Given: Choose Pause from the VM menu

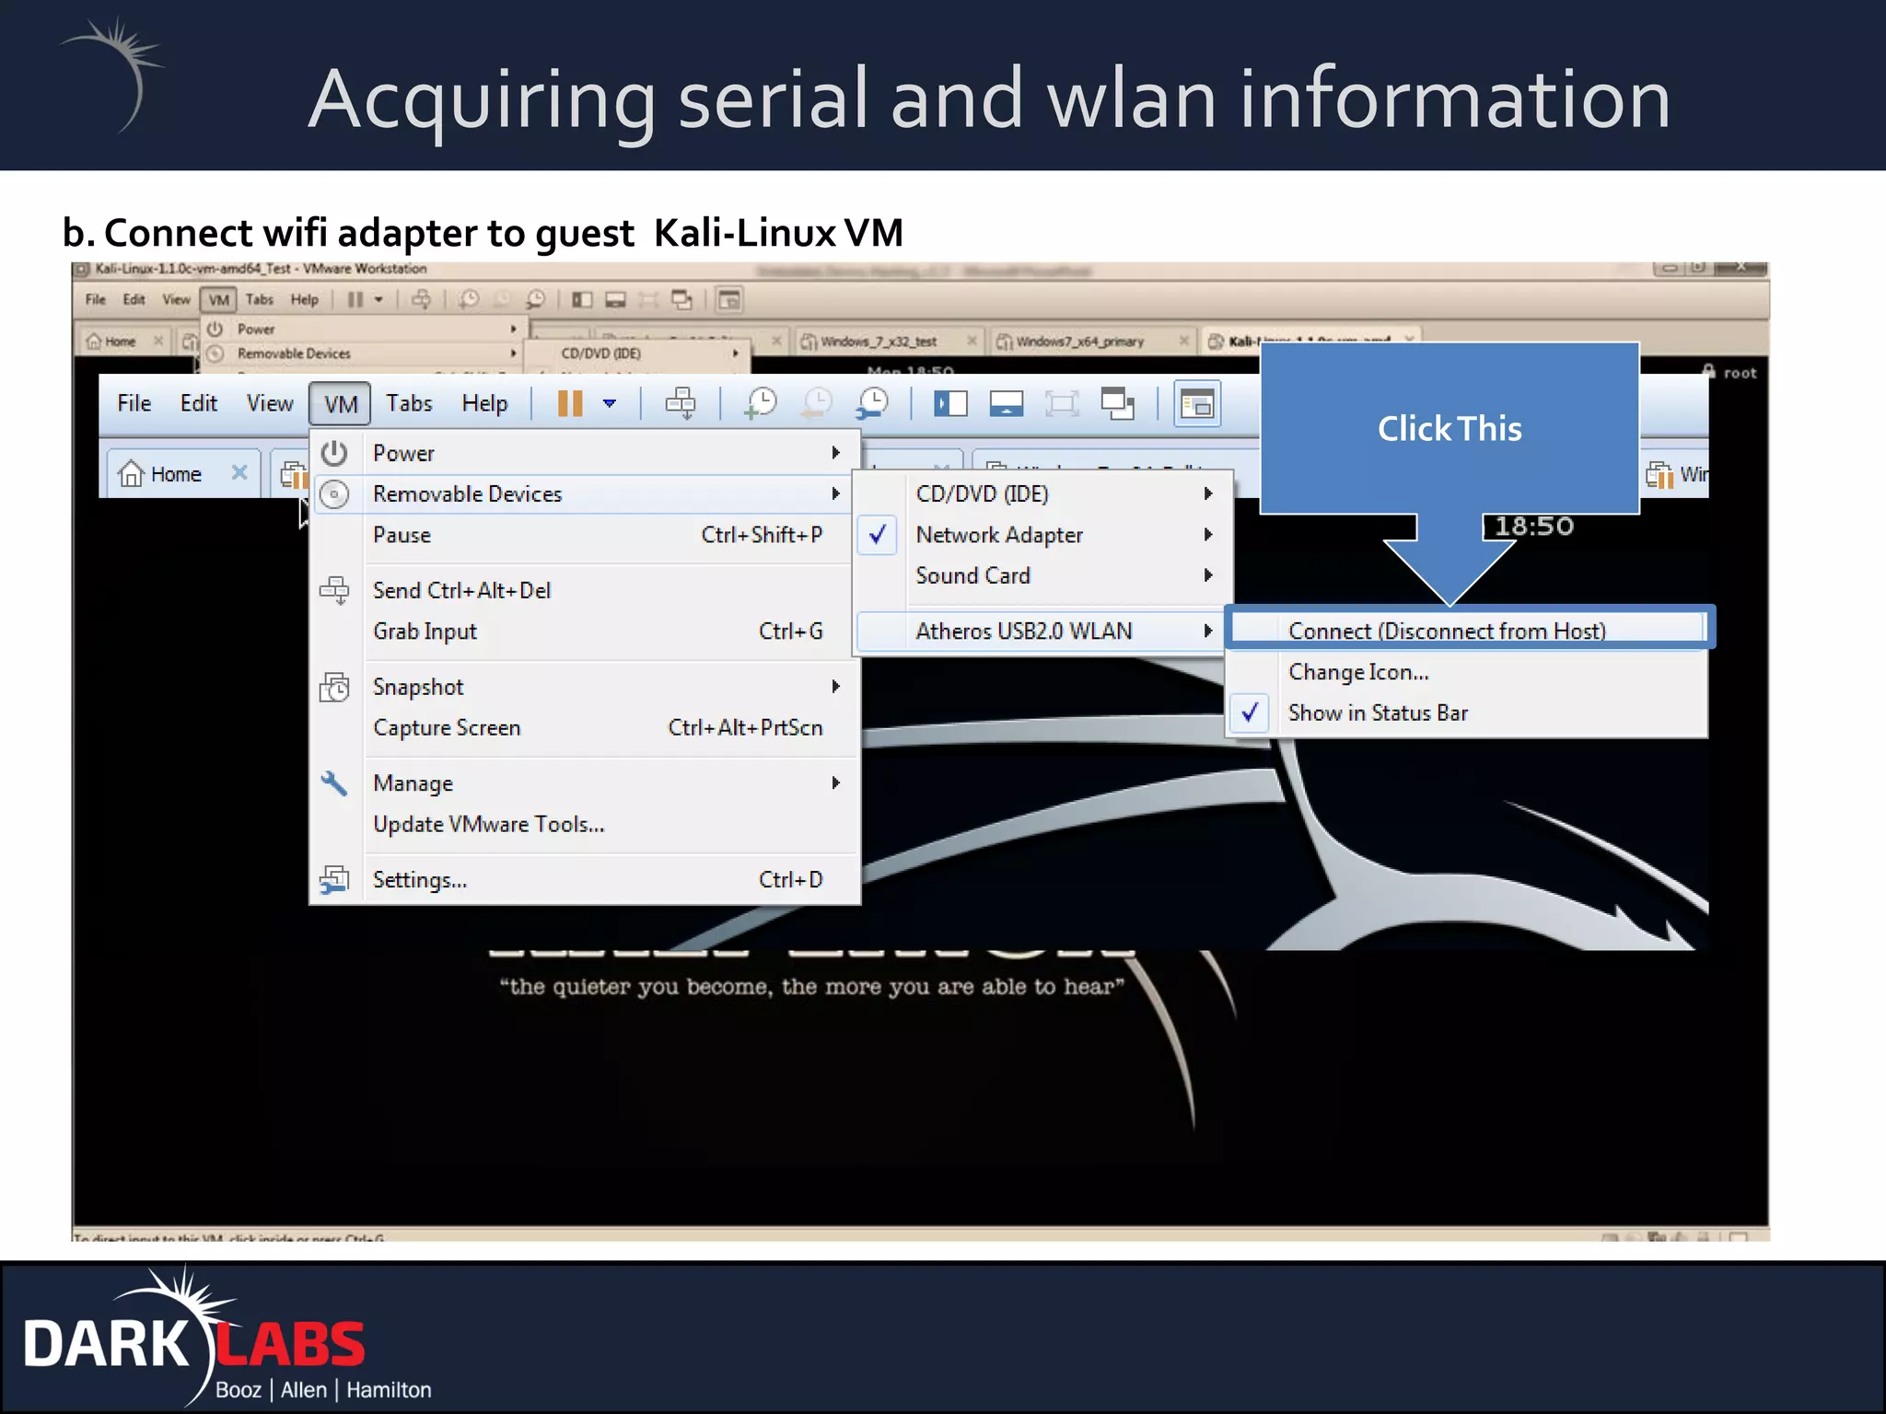Looking at the screenshot, I should point(586,535).
